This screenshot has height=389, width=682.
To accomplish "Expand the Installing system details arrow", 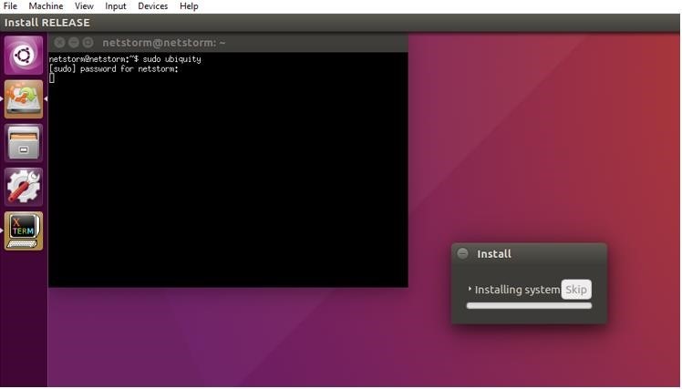I will tap(470, 289).
